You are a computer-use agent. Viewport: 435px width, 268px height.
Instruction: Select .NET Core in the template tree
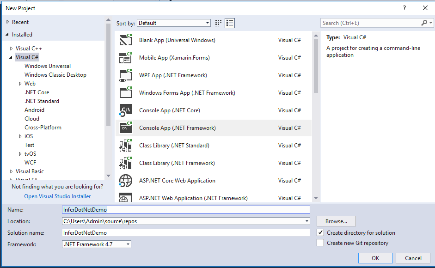(37, 92)
